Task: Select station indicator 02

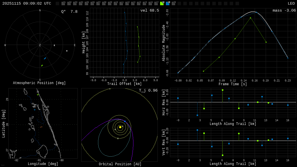Action: (x=69, y=3)
